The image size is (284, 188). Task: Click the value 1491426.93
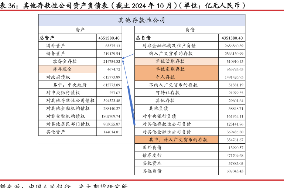pyautogui.click(x=232, y=77)
